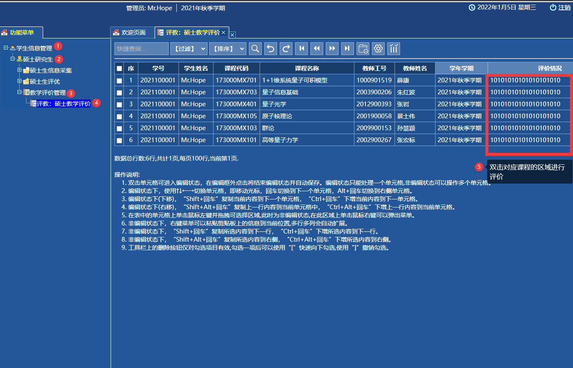The height and width of the screenshot is (368, 573).
Task: Click the folder icon beside 硕士生信息采集
Action: tap(26, 70)
